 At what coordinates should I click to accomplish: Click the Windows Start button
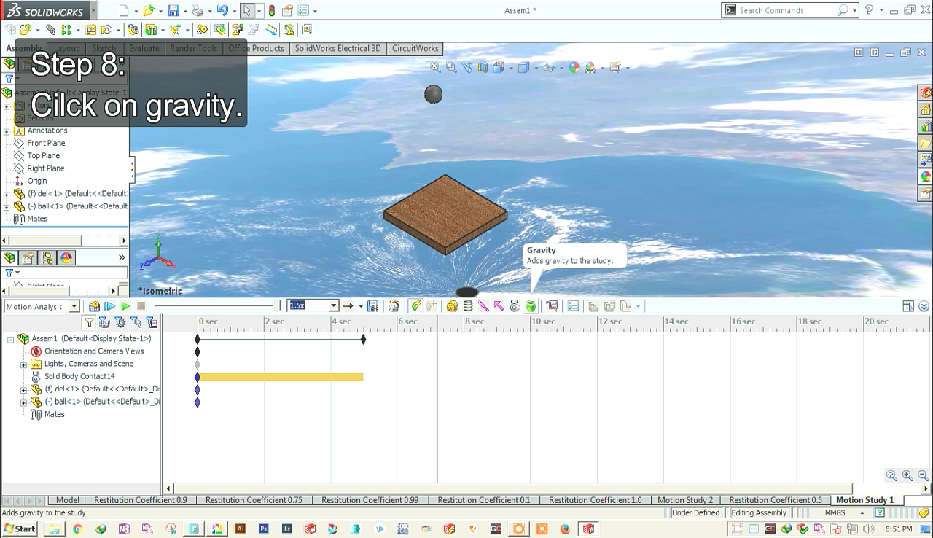(x=20, y=529)
